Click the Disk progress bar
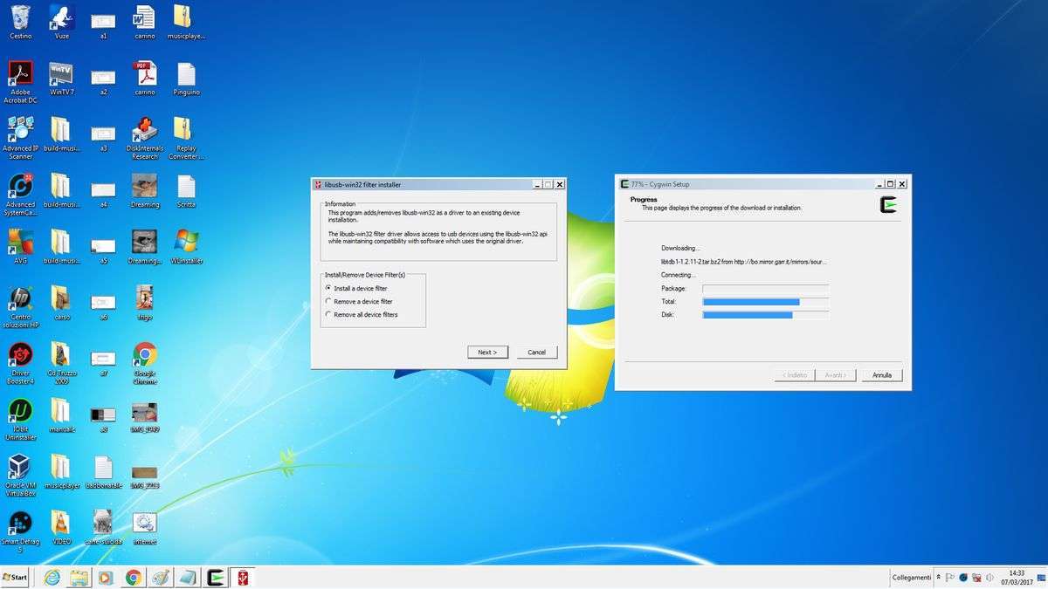1048x589 pixels. click(x=765, y=314)
